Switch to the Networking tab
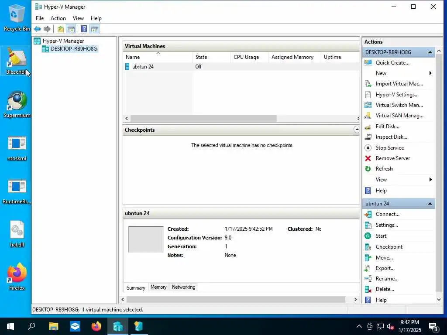This screenshot has height=335, width=447. pos(183,287)
